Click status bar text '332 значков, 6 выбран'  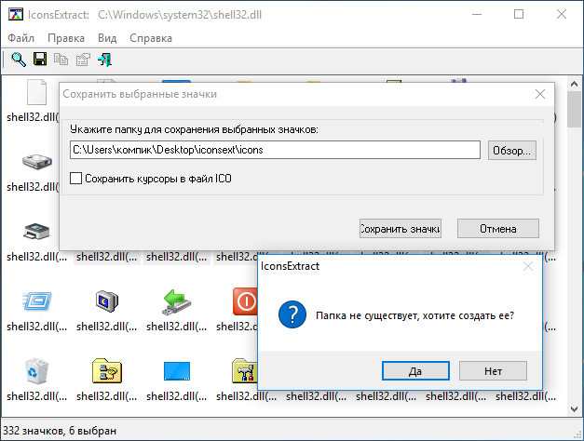[x=60, y=431]
